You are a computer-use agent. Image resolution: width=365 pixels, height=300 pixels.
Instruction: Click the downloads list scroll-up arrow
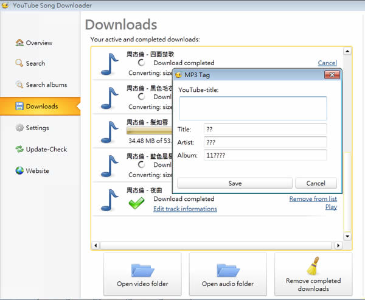tap(347, 51)
